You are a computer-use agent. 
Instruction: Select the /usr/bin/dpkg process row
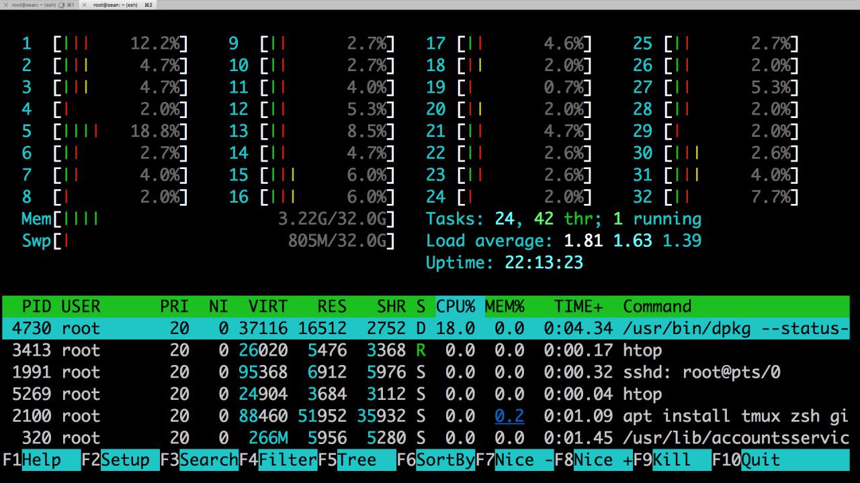426,329
